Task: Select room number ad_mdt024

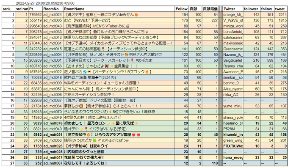Action: (x=53, y=15)
